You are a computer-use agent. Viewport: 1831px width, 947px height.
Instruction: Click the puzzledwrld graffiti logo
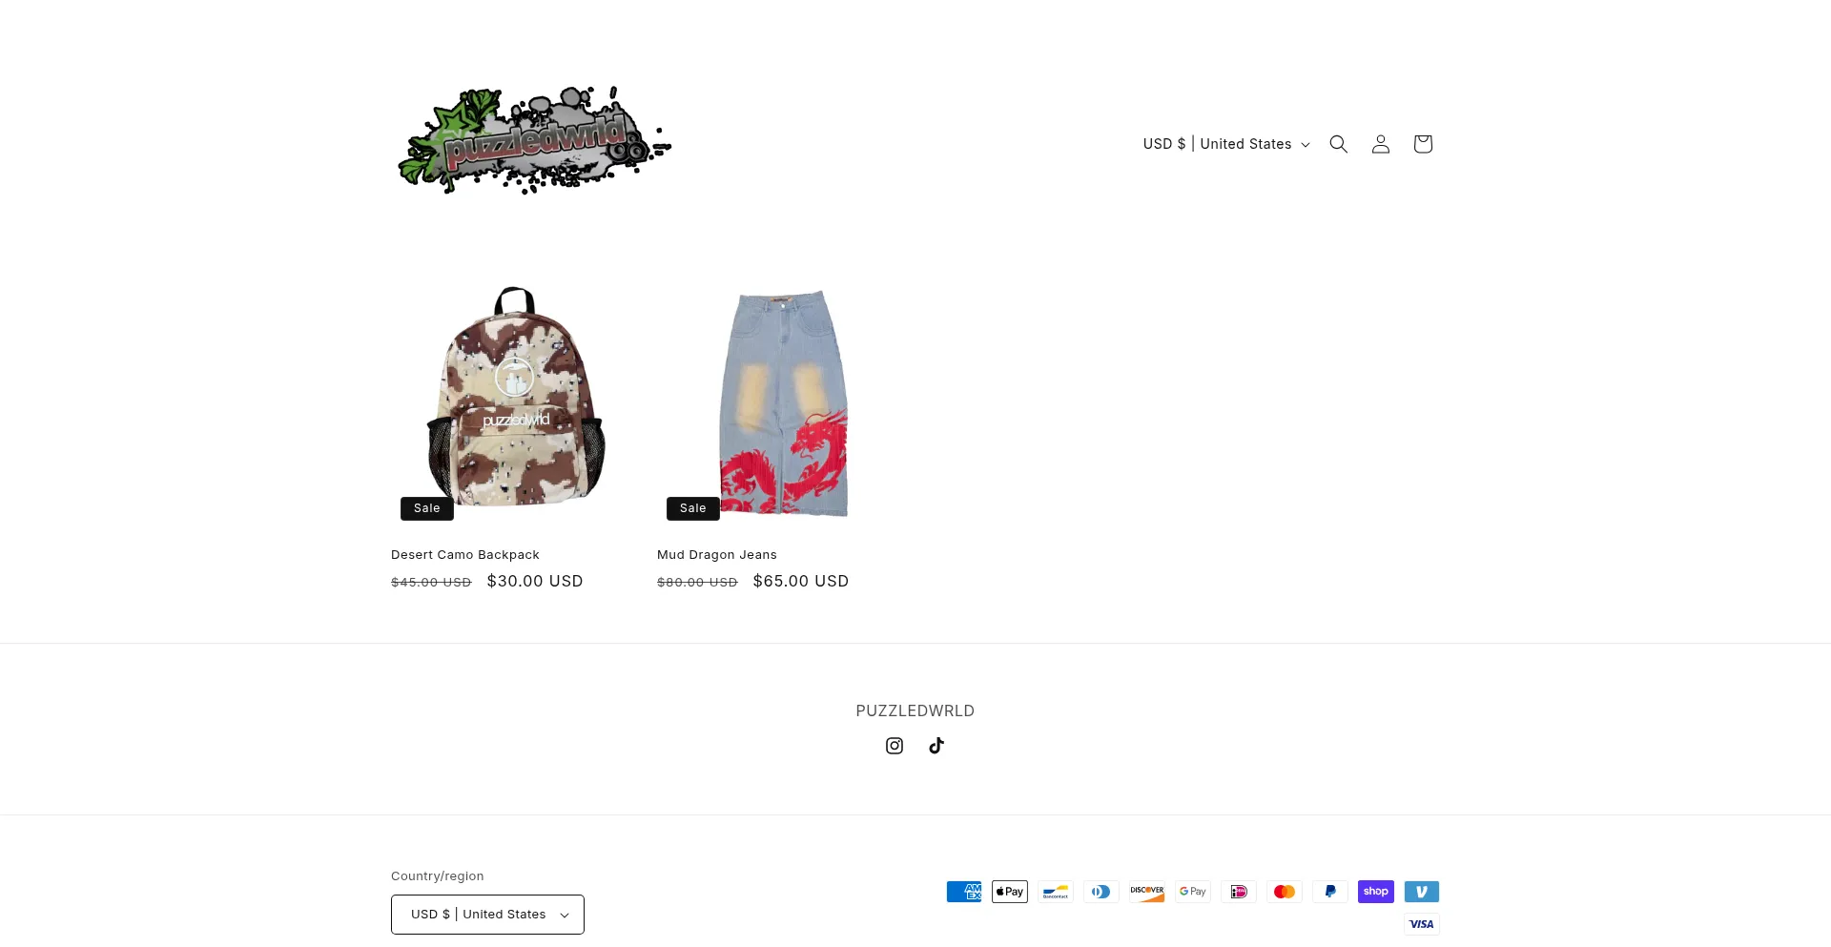[x=534, y=141]
